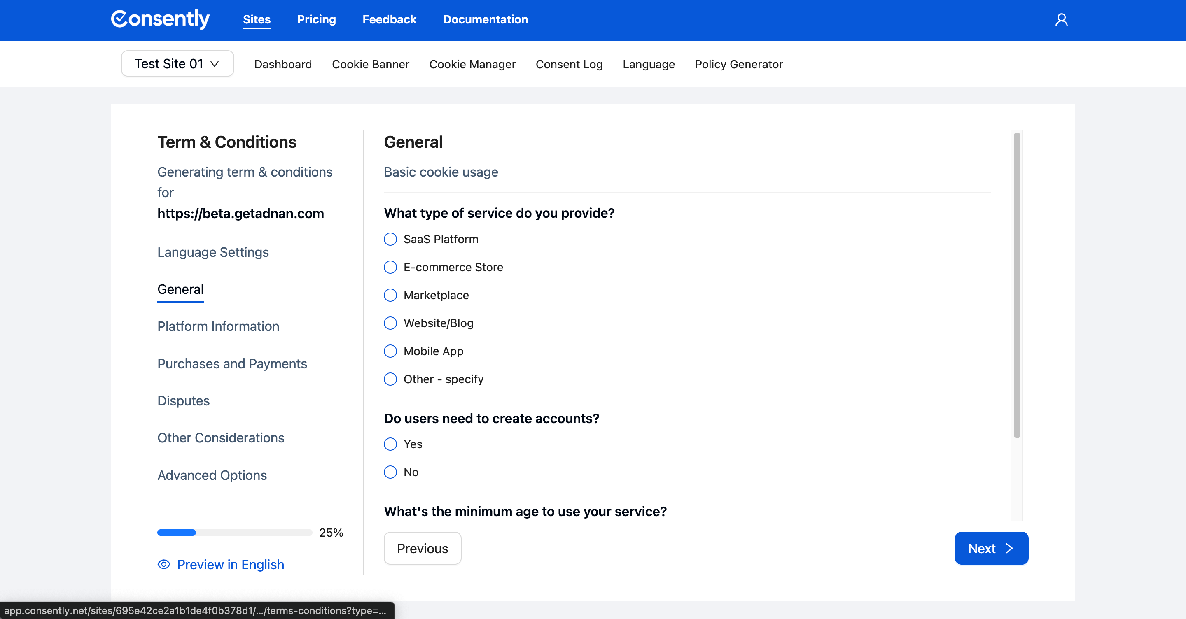
Task: Open Documentation in top navigation
Action: point(485,19)
